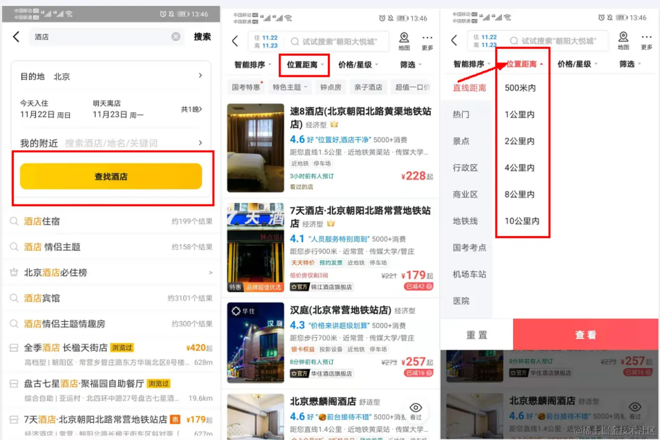Click the 朝阳大悦城 search box on hotel list screen
660x440 pixels.
pos(338,41)
